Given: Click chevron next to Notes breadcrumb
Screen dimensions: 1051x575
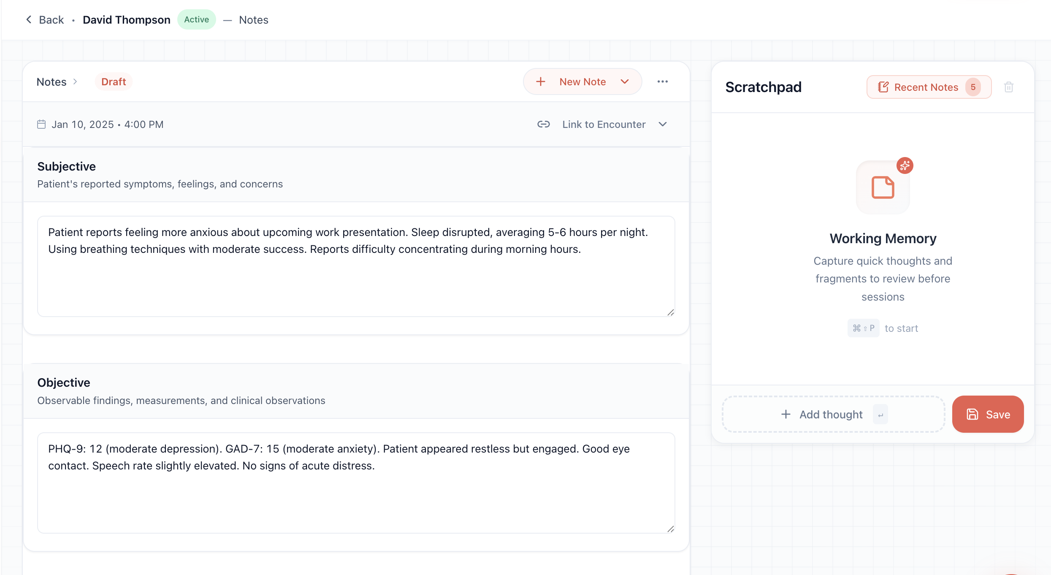Looking at the screenshot, I should coord(75,81).
